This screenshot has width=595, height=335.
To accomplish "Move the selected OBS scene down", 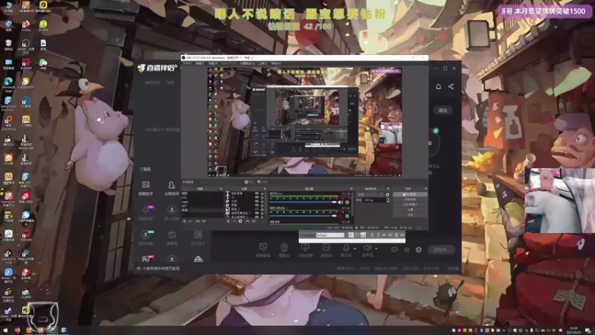I will point(204,221).
